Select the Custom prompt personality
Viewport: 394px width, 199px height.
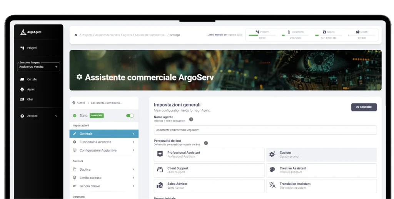[321, 155]
